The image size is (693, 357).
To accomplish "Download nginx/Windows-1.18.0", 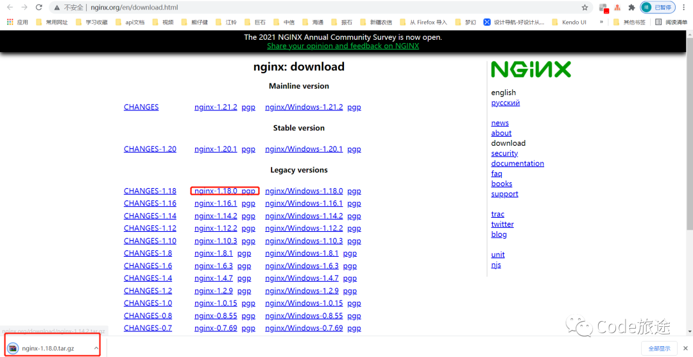I will [304, 191].
